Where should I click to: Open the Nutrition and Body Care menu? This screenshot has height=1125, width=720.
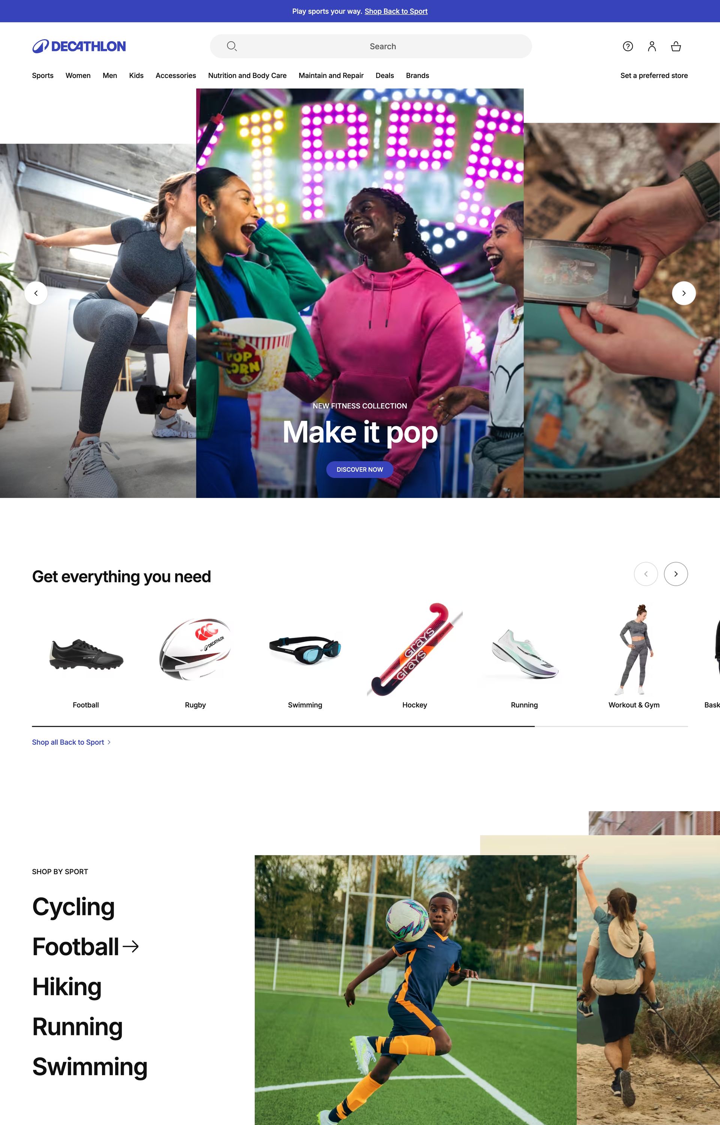[x=247, y=76]
